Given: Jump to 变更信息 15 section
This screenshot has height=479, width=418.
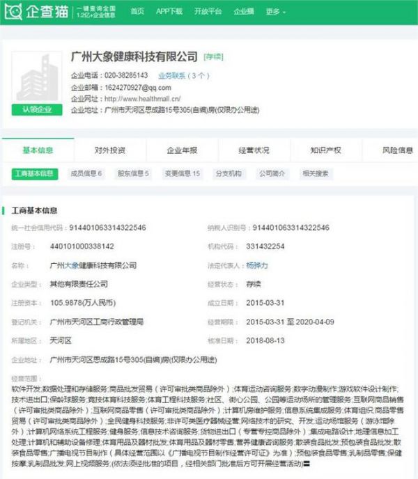Looking at the screenshot, I should tap(183, 173).
